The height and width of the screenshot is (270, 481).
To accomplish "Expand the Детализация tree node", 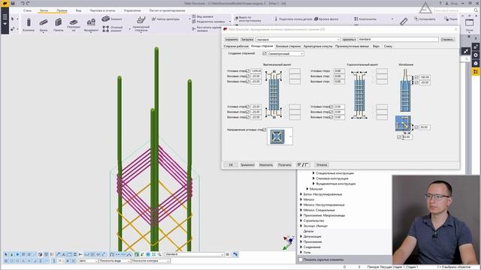I will 301,237.
